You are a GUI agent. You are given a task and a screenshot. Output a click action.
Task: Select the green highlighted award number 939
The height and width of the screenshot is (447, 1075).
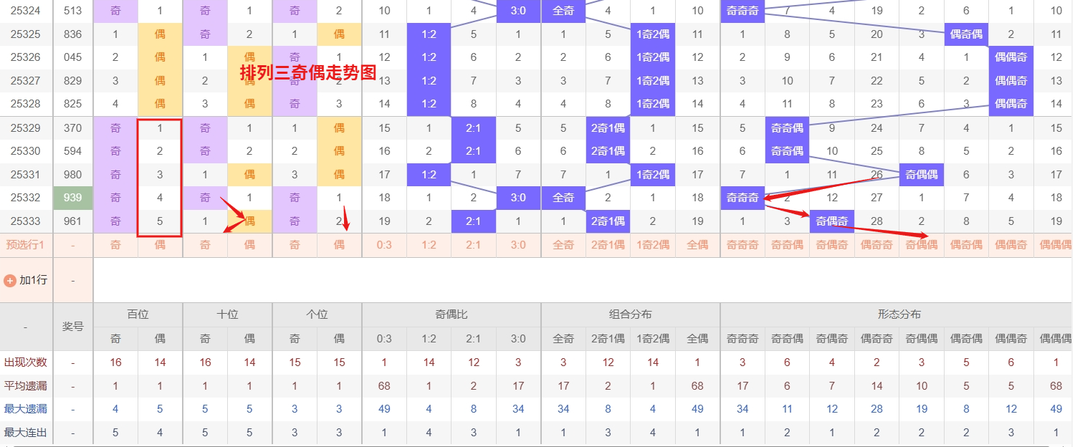tap(73, 198)
